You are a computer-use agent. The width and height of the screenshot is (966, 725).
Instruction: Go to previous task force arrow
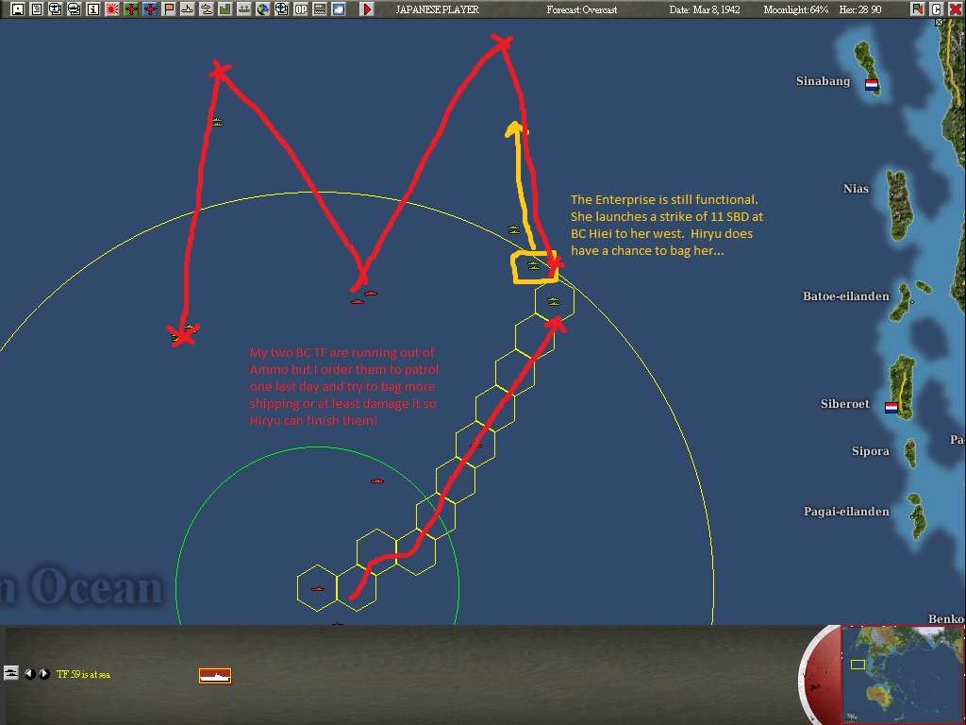click(x=29, y=674)
